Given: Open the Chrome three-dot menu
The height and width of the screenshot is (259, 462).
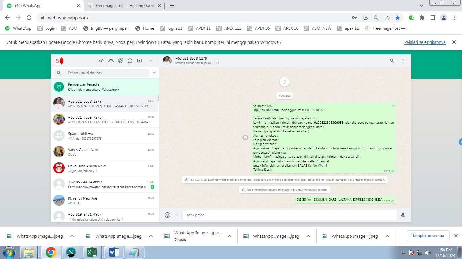Looking at the screenshot, I should [x=454, y=18].
